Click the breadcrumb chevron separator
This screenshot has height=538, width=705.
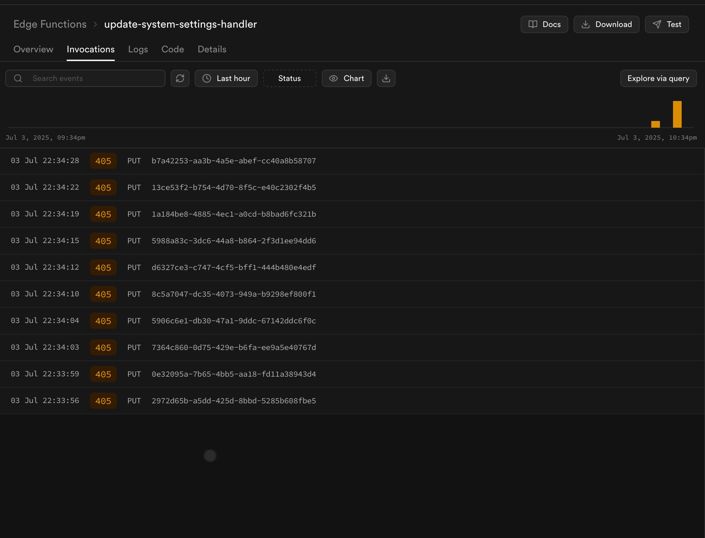[95, 24]
